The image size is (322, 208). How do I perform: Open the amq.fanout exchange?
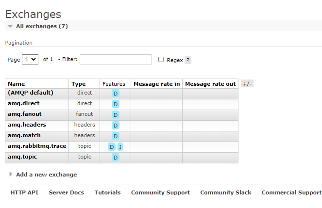point(25,114)
